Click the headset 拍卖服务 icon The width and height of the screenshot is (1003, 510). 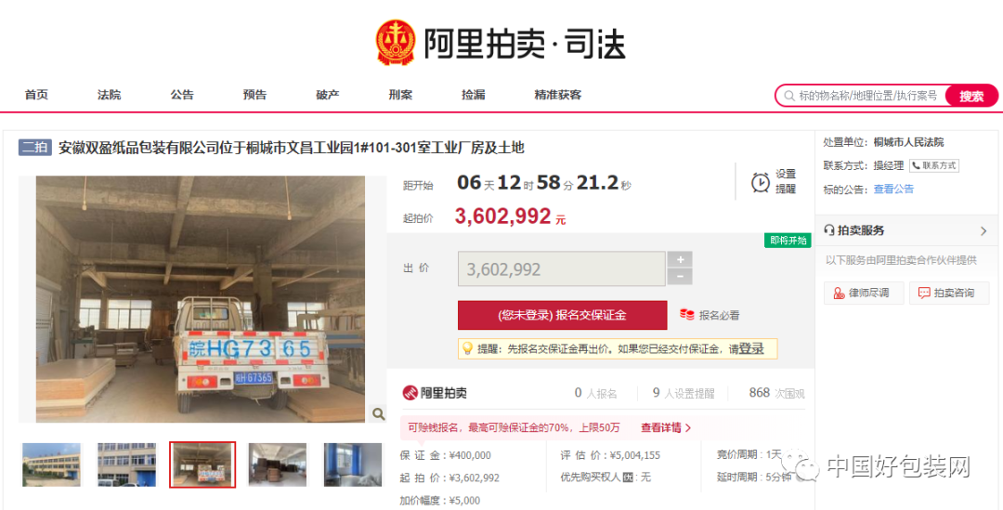(829, 230)
